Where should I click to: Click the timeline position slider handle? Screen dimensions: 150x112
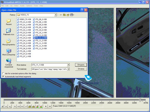140,100
